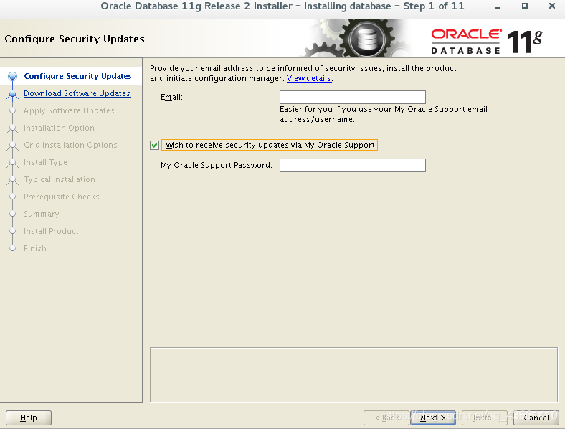Close the installer window
Image resolution: width=565 pixels, height=429 pixels.
coord(551,6)
